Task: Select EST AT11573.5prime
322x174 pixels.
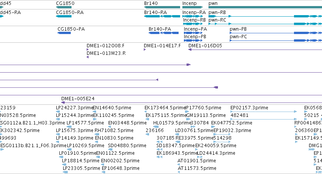Action: point(197,168)
